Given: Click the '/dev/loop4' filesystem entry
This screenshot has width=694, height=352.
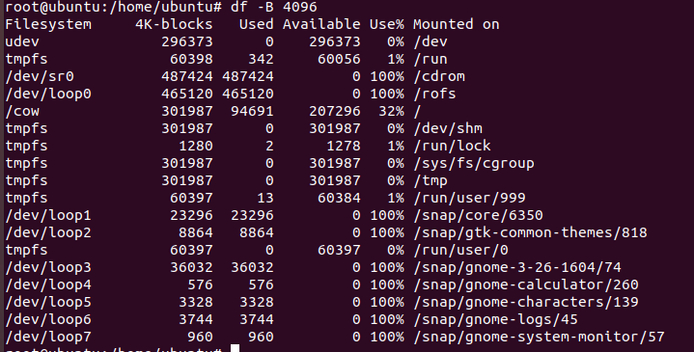Looking at the screenshot, I should (48, 284).
